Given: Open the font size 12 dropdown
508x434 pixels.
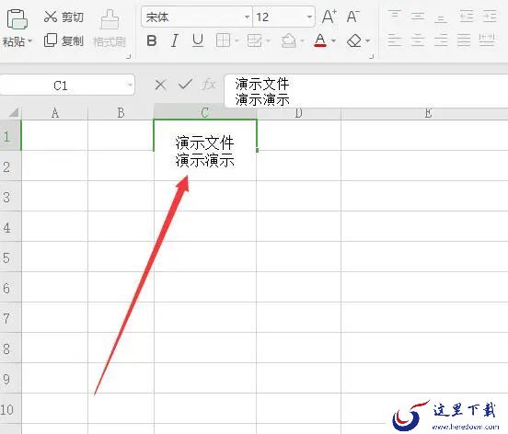Looking at the screenshot, I should pos(309,17).
